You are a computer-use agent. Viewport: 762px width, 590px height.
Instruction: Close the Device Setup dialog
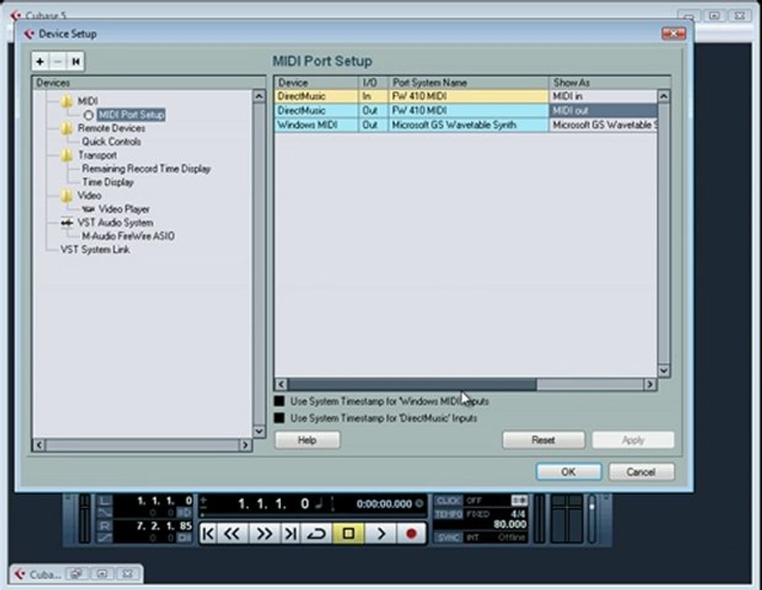(x=674, y=33)
